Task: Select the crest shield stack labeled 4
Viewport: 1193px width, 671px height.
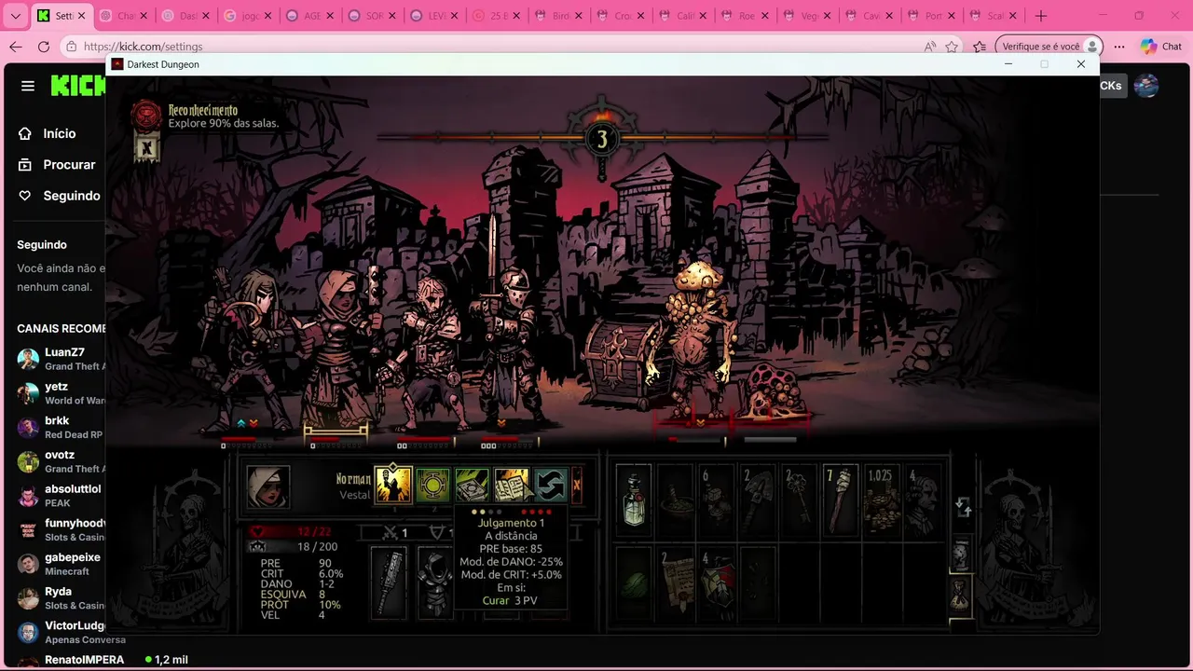Action: point(716,583)
